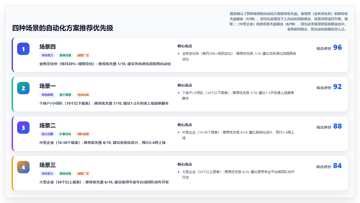Click the 落地性强 tag in the 场景四 card
The image size is (360, 203).
(65, 55)
